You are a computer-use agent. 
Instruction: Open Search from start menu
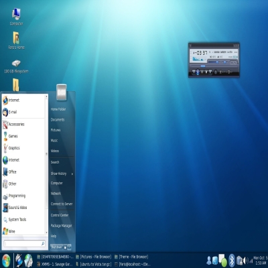(55, 162)
